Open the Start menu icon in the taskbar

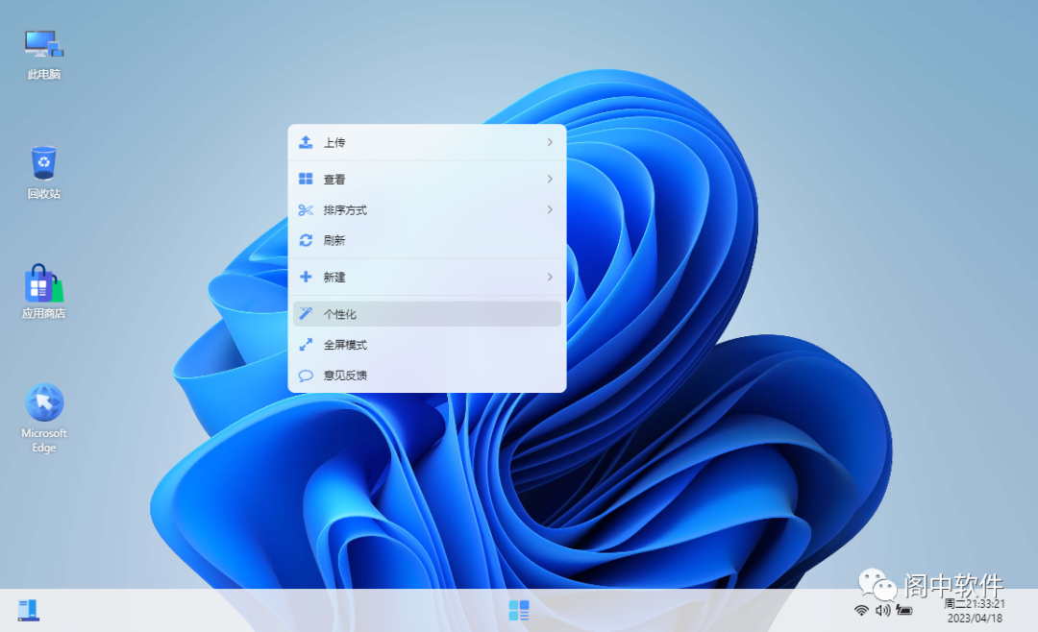click(x=518, y=610)
